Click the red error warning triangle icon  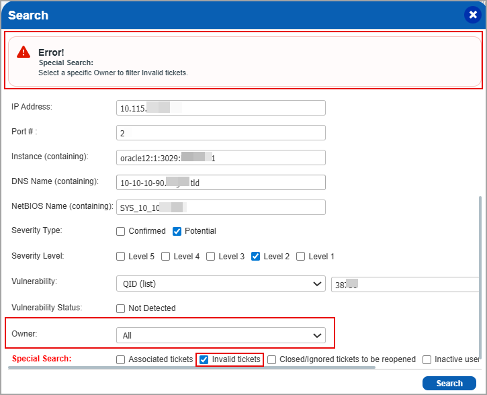24,52
